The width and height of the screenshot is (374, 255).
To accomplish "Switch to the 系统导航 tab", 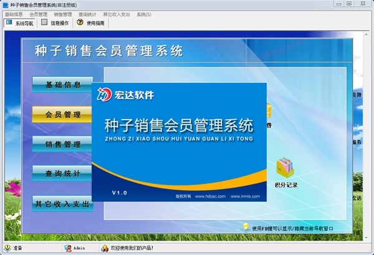I will [19, 23].
